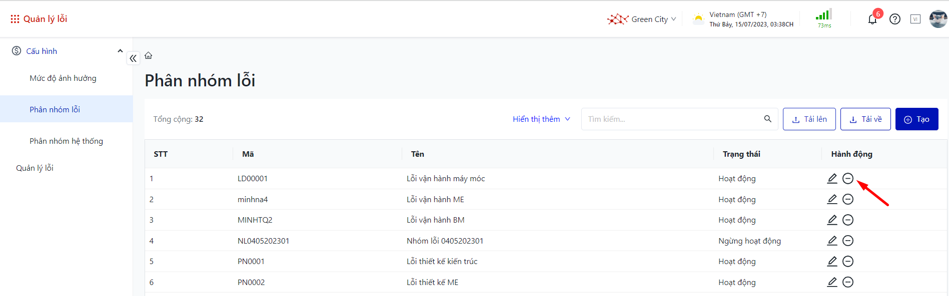Viewport: 949px width, 296px height.
Task: Click the minus icon for minhna4 row
Action: (848, 199)
